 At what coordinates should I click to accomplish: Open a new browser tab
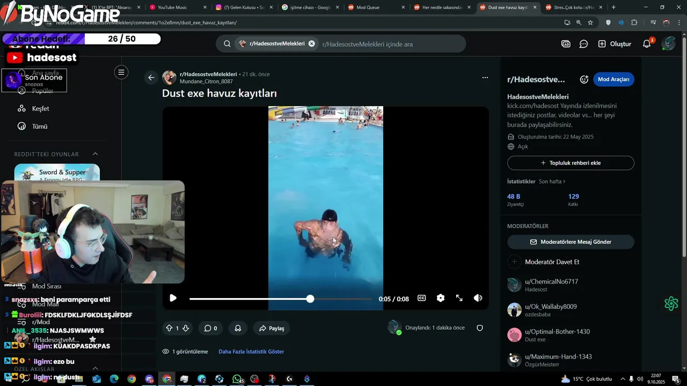pyautogui.click(x=613, y=8)
